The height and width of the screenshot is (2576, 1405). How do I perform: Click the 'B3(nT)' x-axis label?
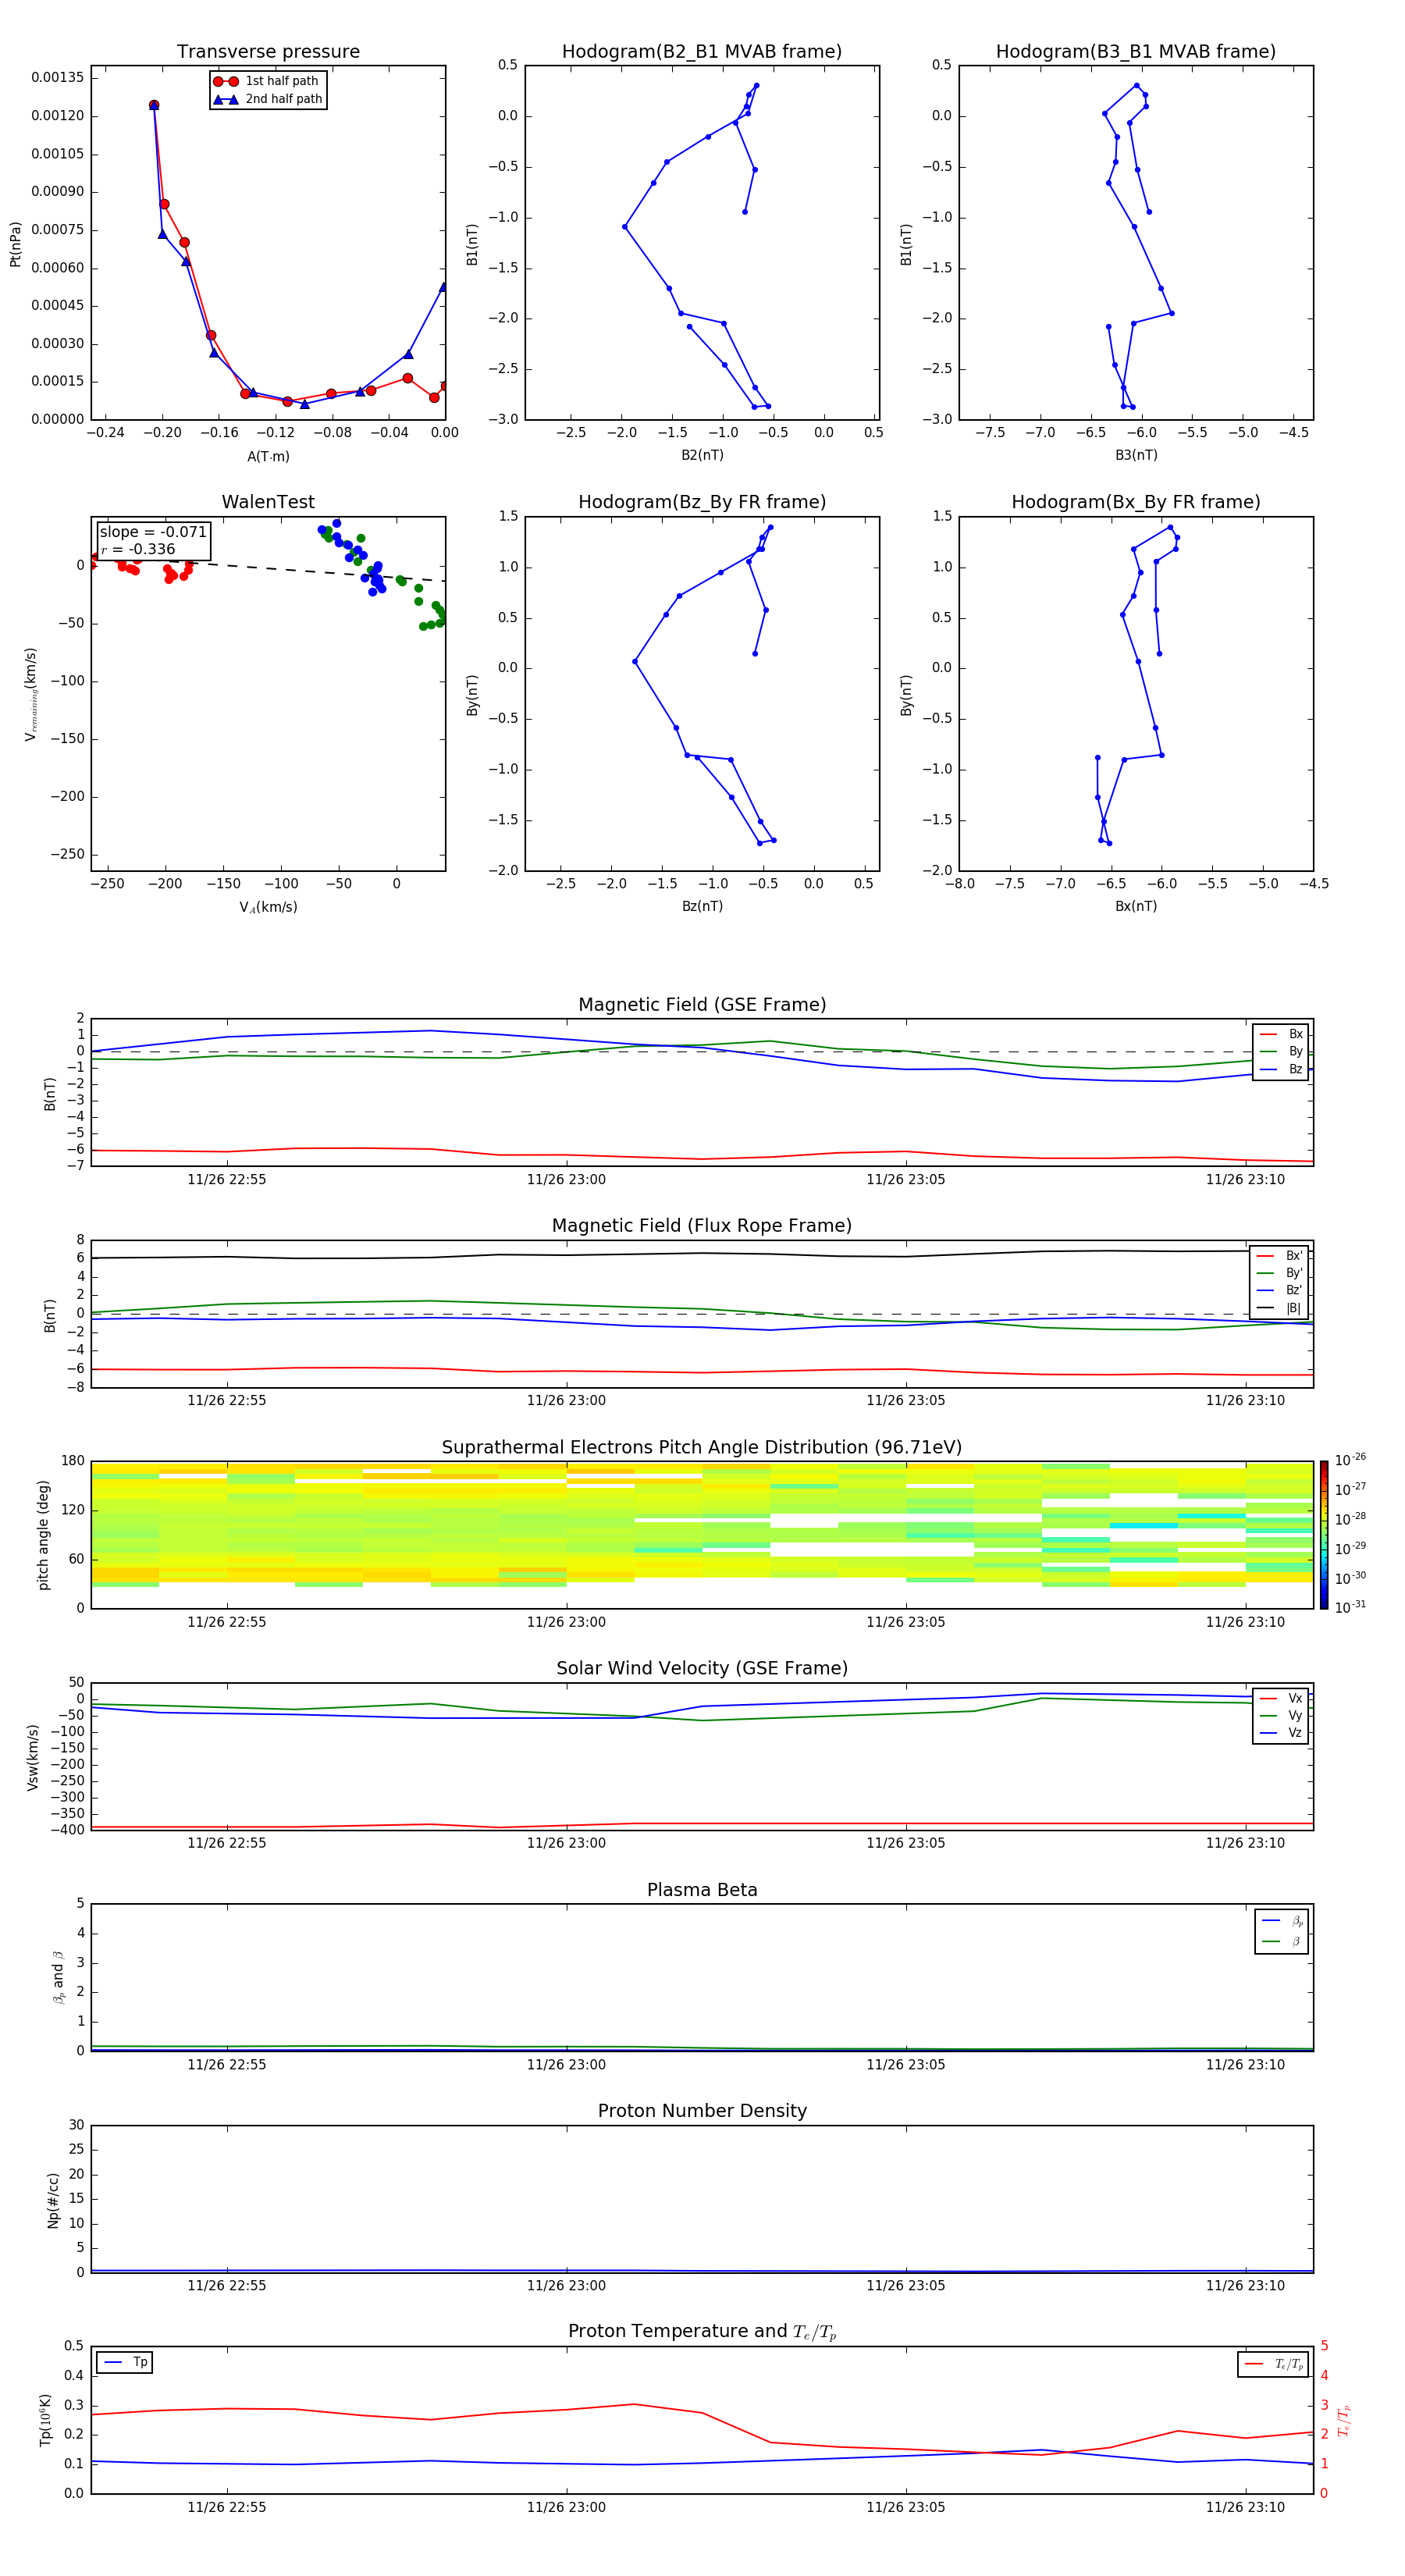tap(1136, 455)
